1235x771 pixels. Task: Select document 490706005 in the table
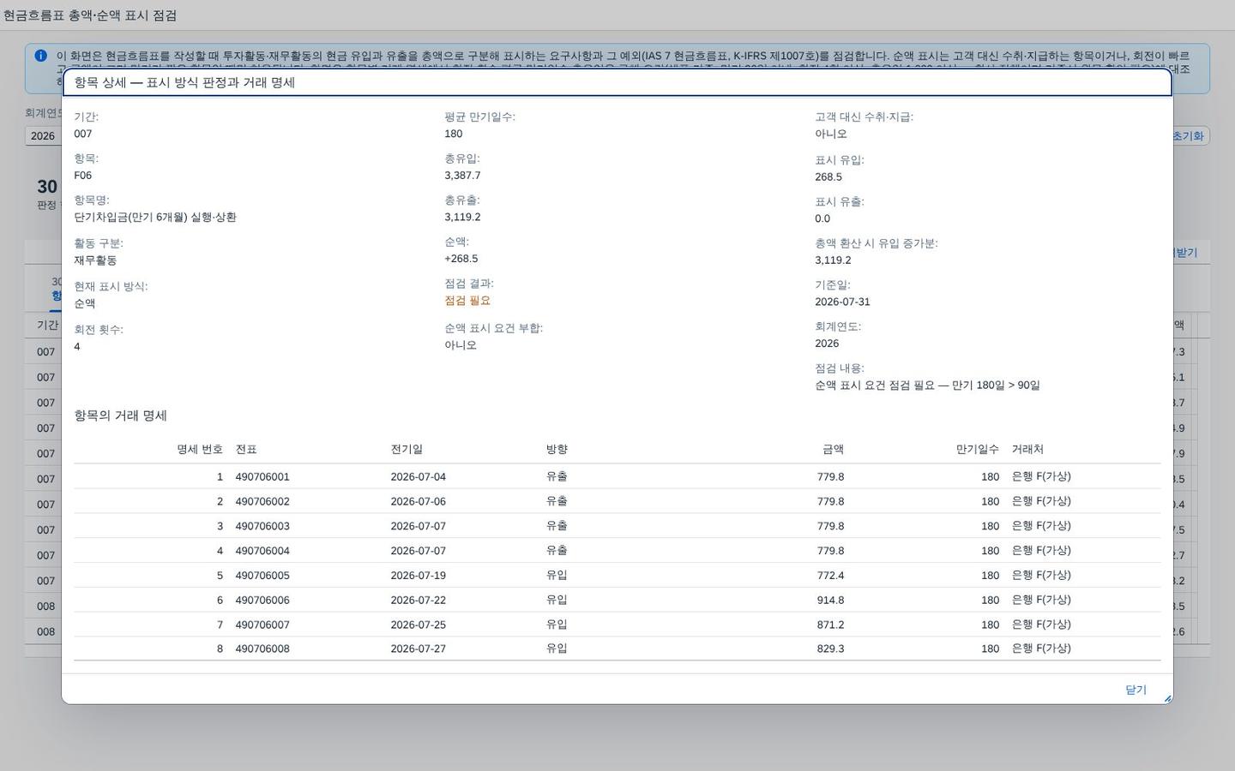(262, 576)
